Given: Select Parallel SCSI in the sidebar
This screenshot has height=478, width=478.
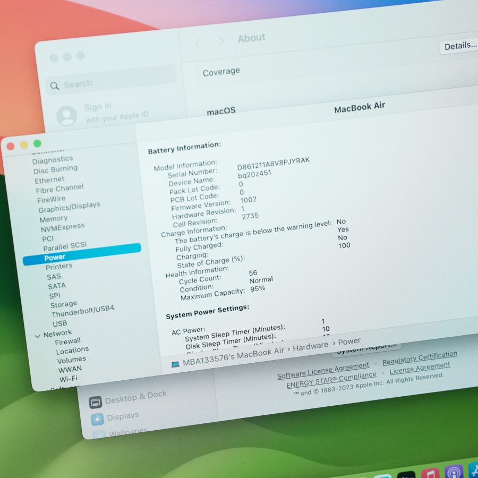Looking at the screenshot, I should 65,246.
